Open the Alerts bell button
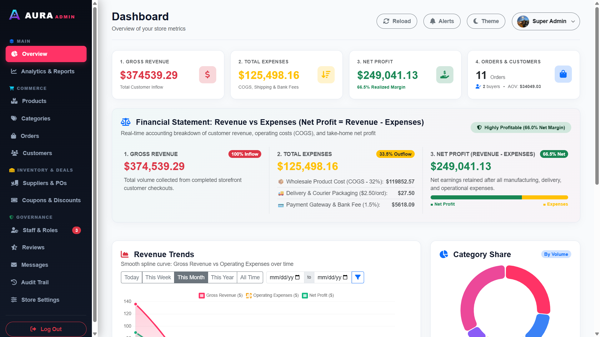This screenshot has height=337, width=600. tap(442, 21)
